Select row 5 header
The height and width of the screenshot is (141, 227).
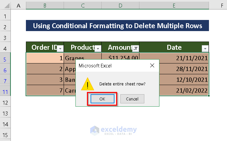point(5,60)
